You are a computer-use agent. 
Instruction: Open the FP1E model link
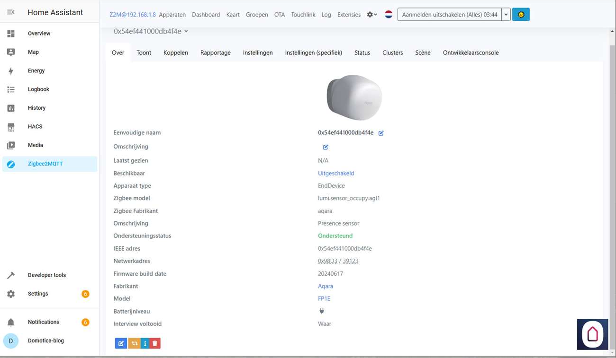pos(324,298)
